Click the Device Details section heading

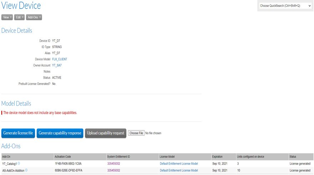coord(17,30)
